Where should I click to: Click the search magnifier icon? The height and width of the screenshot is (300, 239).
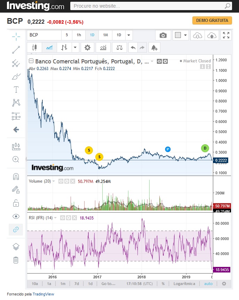point(228,6)
